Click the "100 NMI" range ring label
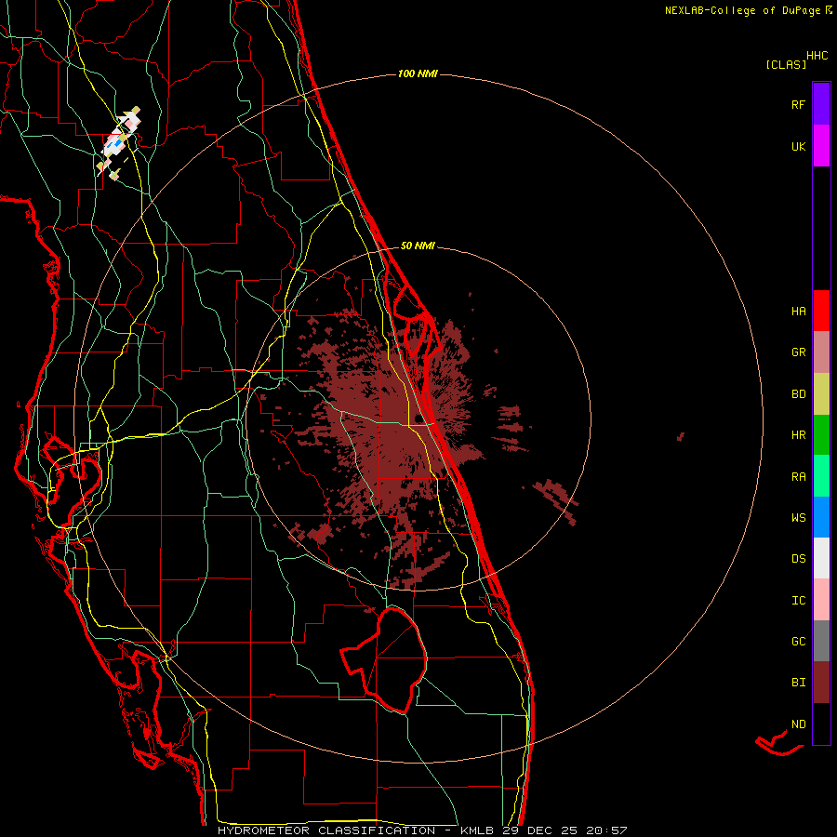Image resolution: width=837 pixels, height=837 pixels. 418,73
